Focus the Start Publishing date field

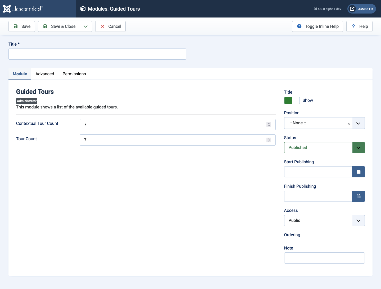click(x=318, y=172)
